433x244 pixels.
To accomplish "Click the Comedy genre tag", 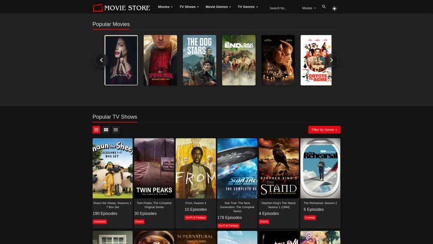I will pos(310,218).
